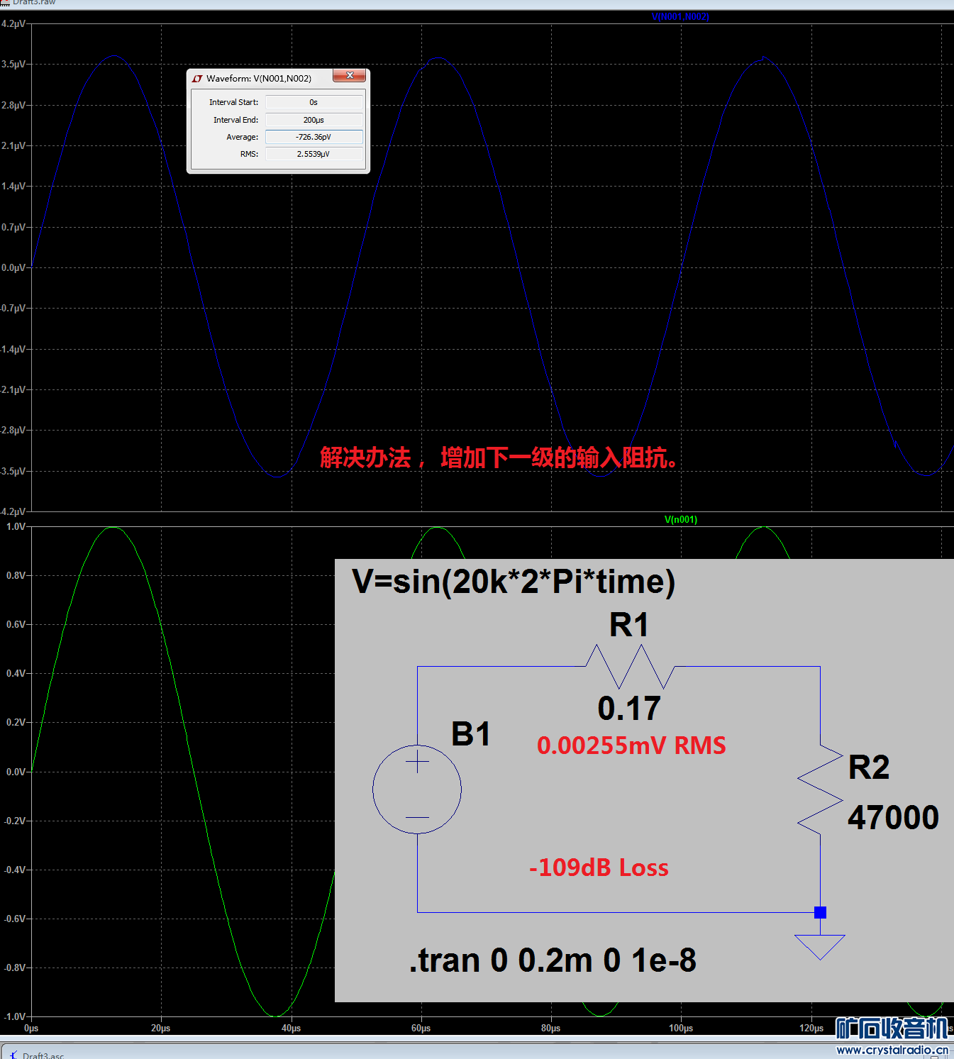Click the 20µs label on the time axis
Image resolution: width=954 pixels, height=1059 pixels.
tap(161, 1028)
